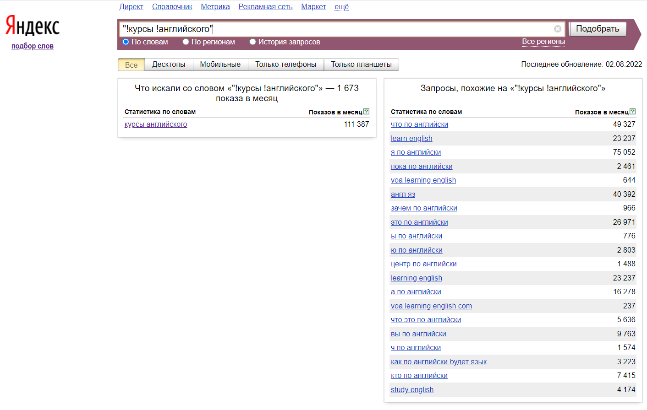The width and height of the screenshot is (647, 410).
Task: Open help icon beside left 'Показов в месяц'
Action: click(366, 112)
